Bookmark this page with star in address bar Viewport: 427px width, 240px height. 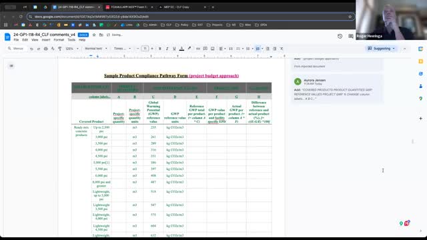point(350,17)
